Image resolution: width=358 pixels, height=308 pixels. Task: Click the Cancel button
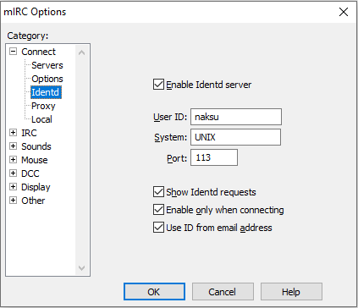(223, 292)
